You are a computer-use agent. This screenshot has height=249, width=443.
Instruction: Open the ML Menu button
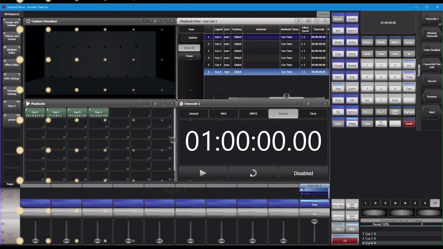pos(381,123)
